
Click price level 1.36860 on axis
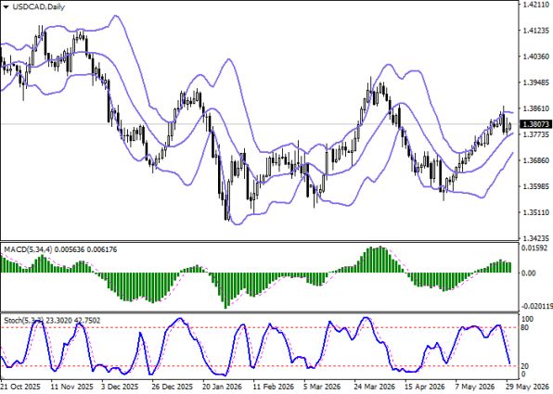pyautogui.click(x=535, y=160)
